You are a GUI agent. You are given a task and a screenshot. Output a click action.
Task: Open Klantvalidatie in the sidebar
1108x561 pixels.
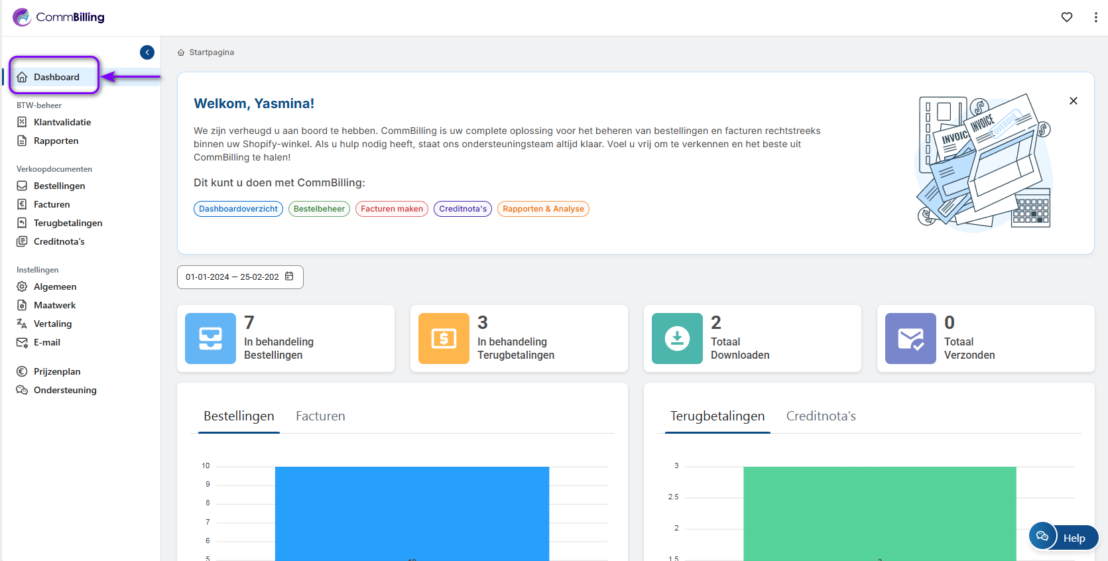click(62, 122)
